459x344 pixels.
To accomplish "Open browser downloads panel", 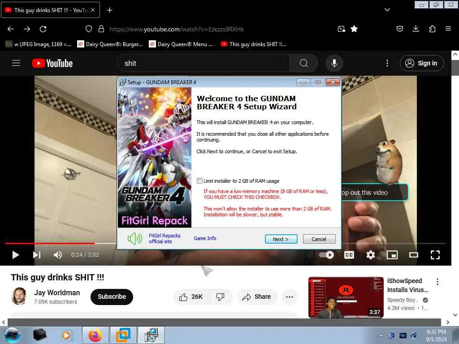I will coord(416,29).
